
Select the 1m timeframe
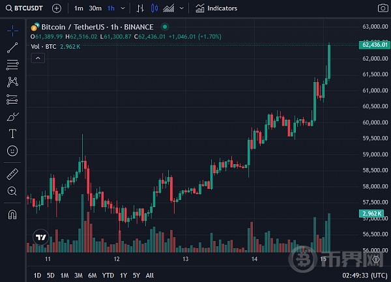(x=79, y=8)
